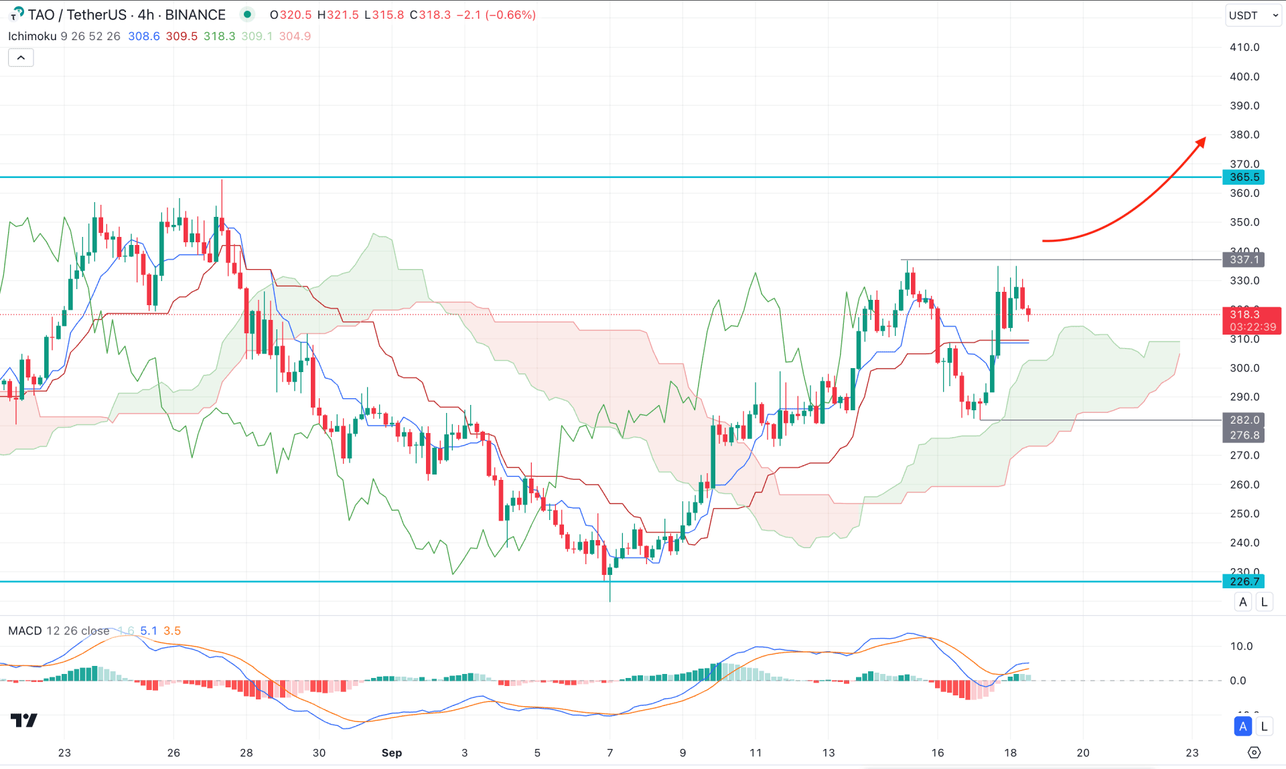Click Ichimoku value 308.6 in legend
The height and width of the screenshot is (769, 1286).
click(x=144, y=36)
